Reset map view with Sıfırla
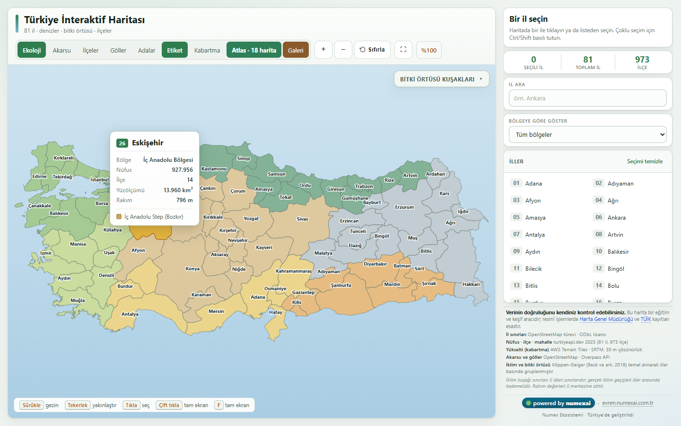The height and width of the screenshot is (426, 681). pyautogui.click(x=372, y=49)
